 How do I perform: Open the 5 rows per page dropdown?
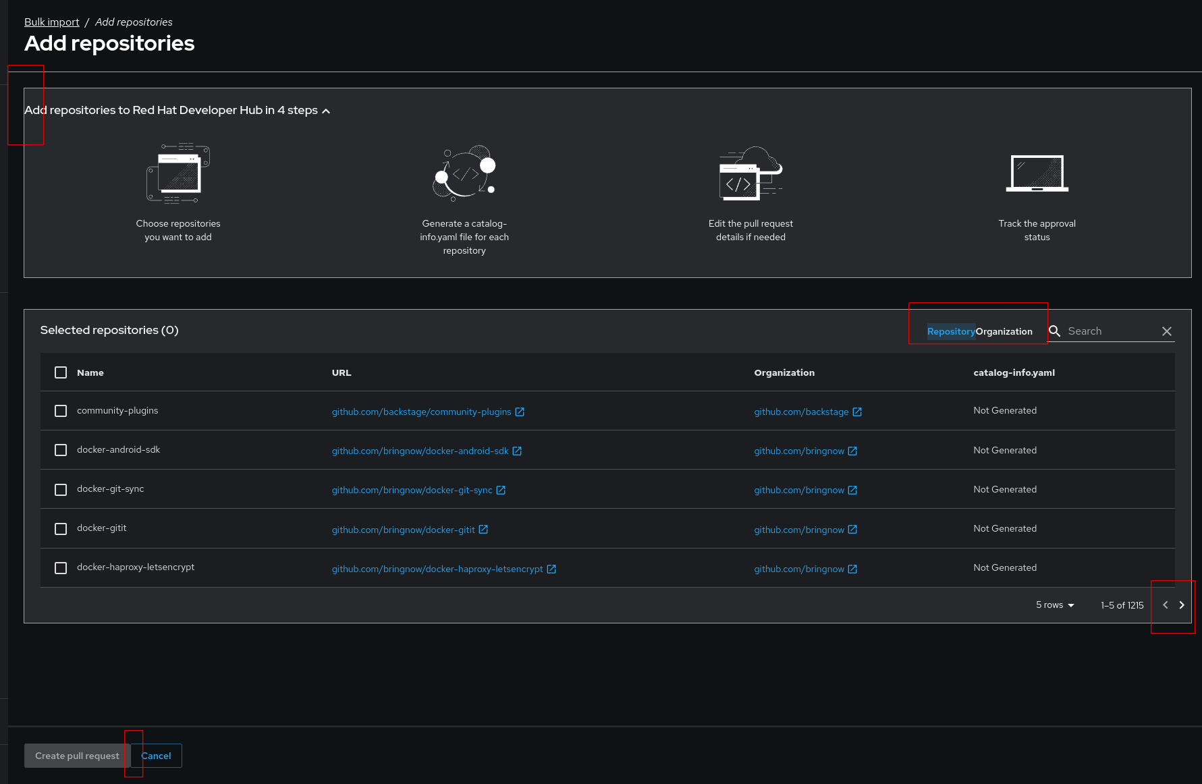coord(1055,605)
